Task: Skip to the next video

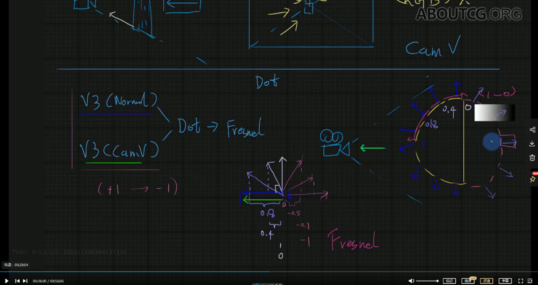Action: [x=25, y=281]
